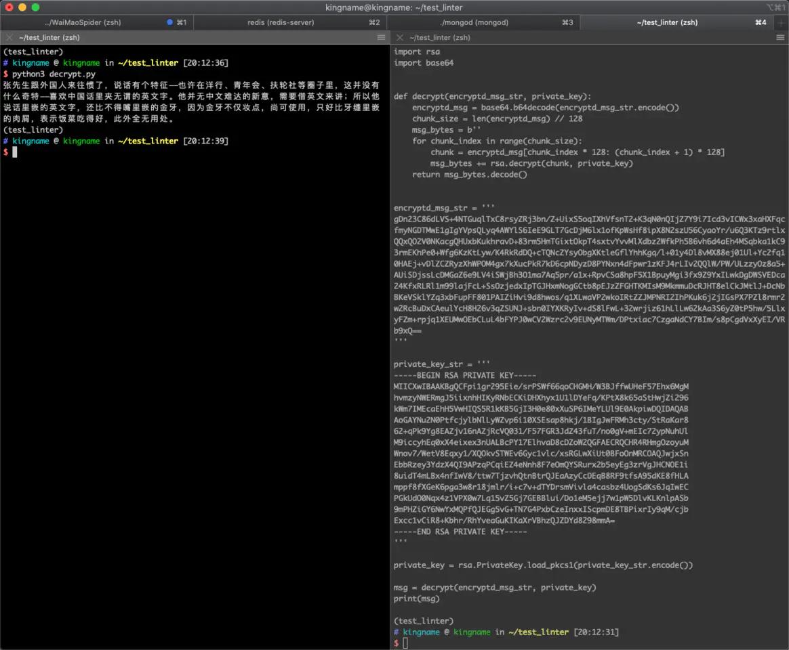The image size is (789, 650).
Task: Close the right ~/test_linter pane
Action: 400,38
